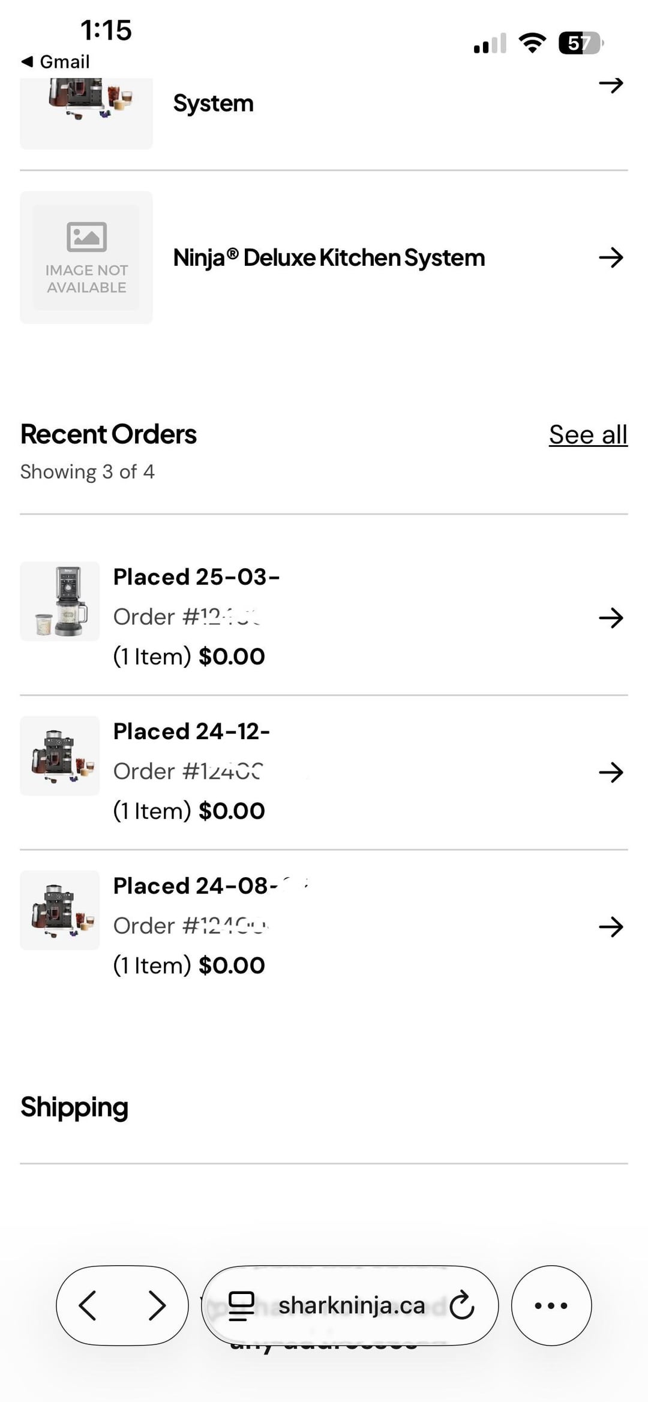Reload the sharkninja.ca page
This screenshot has width=648, height=1402.
pyautogui.click(x=461, y=1306)
